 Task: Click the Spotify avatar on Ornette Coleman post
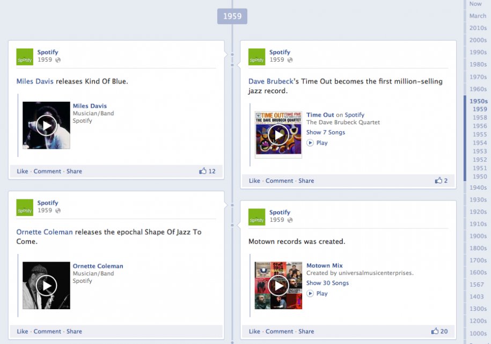click(x=25, y=208)
